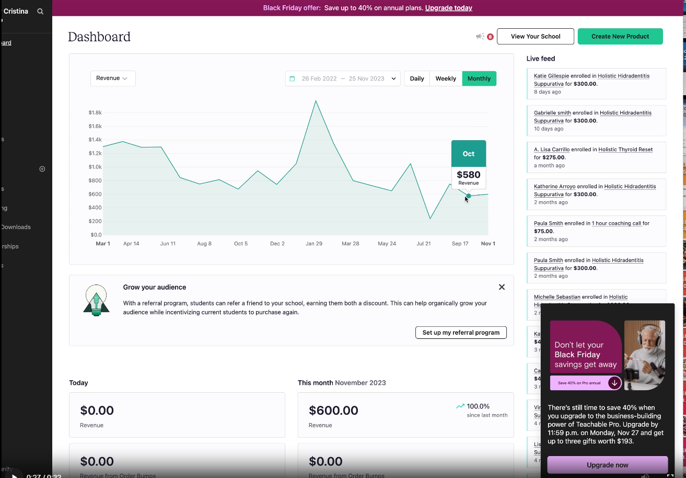Play the video with play button

click(15, 475)
